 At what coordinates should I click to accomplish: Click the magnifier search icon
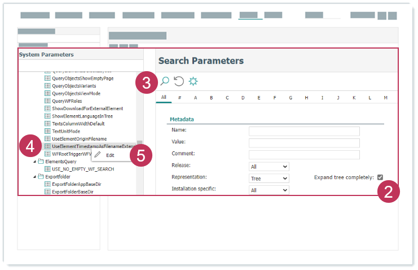coord(165,81)
